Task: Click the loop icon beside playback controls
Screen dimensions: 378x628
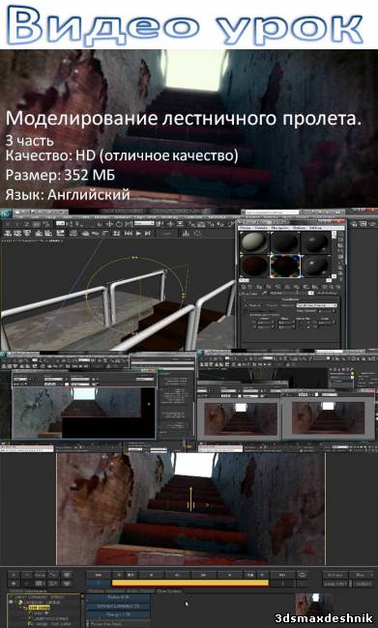Action: (x=302, y=575)
